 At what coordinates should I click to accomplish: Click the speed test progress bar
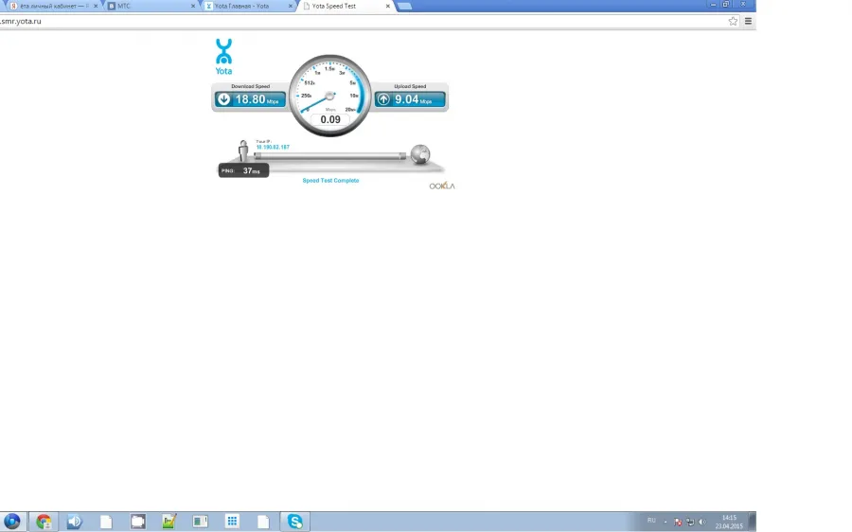point(329,156)
